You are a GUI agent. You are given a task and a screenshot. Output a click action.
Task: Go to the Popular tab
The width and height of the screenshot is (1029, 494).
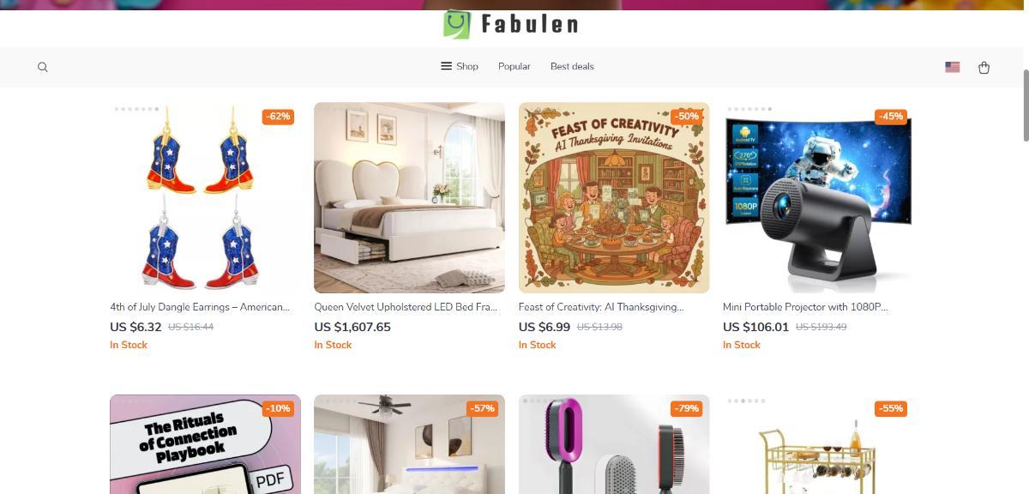tap(514, 66)
